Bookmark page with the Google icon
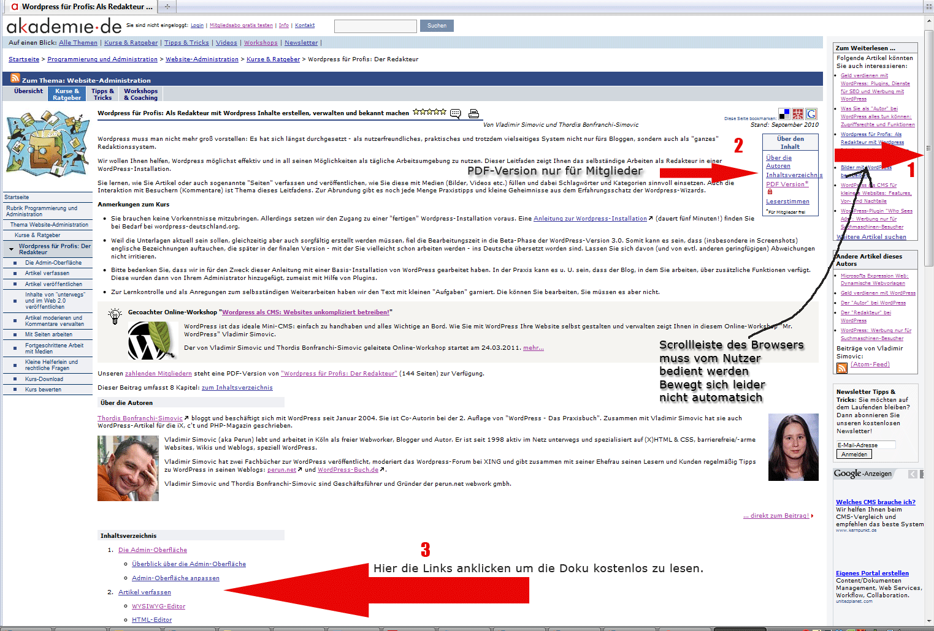Viewport: 934px width, 631px height. coord(811,114)
